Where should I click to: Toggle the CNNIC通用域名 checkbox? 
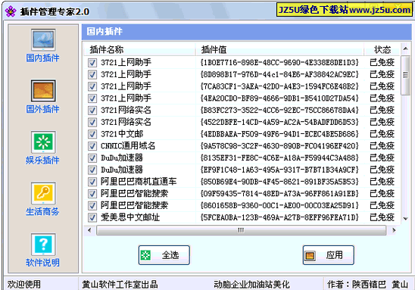click(92, 146)
